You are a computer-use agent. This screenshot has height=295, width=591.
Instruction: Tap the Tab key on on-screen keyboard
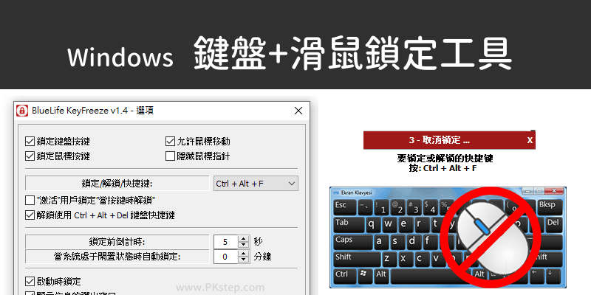coord(349,225)
